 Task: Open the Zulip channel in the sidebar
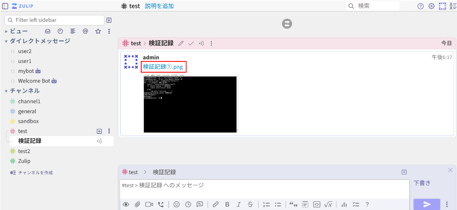[x=24, y=161]
